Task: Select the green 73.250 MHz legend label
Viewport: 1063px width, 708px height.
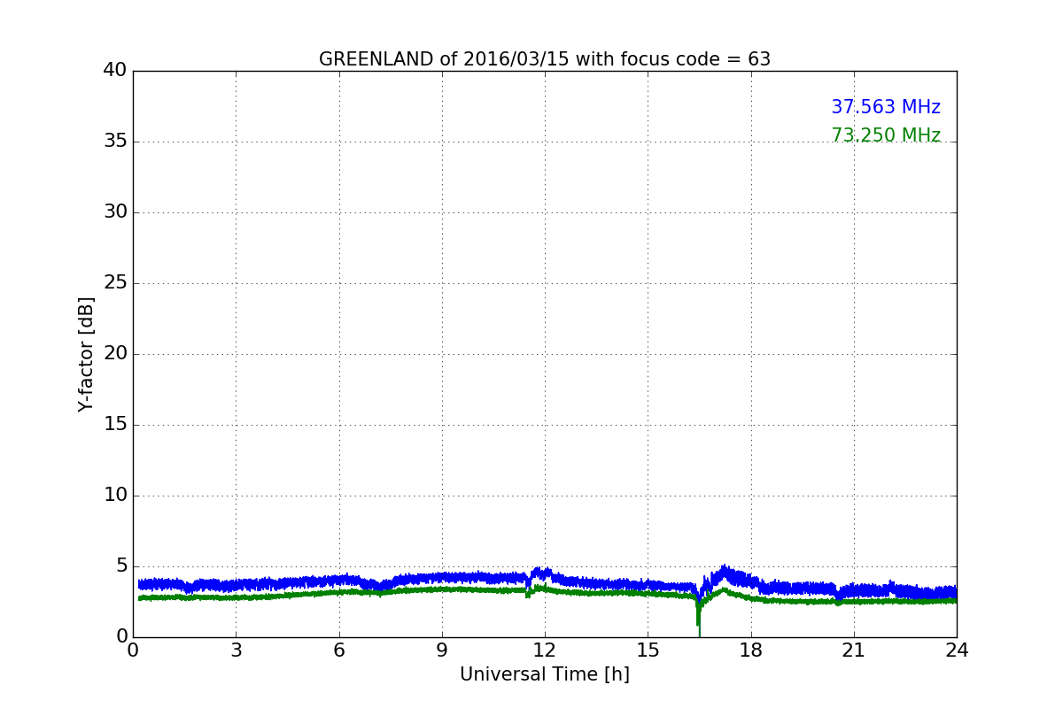Action: coord(886,135)
